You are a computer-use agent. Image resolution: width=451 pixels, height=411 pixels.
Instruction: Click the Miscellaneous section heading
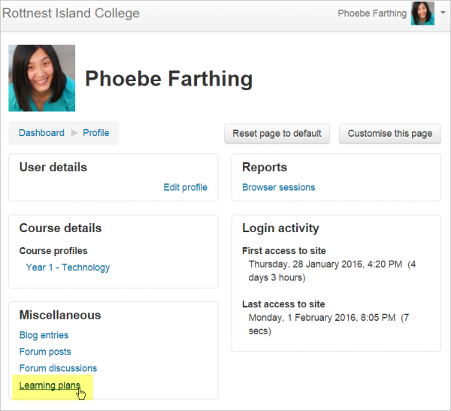tap(60, 315)
